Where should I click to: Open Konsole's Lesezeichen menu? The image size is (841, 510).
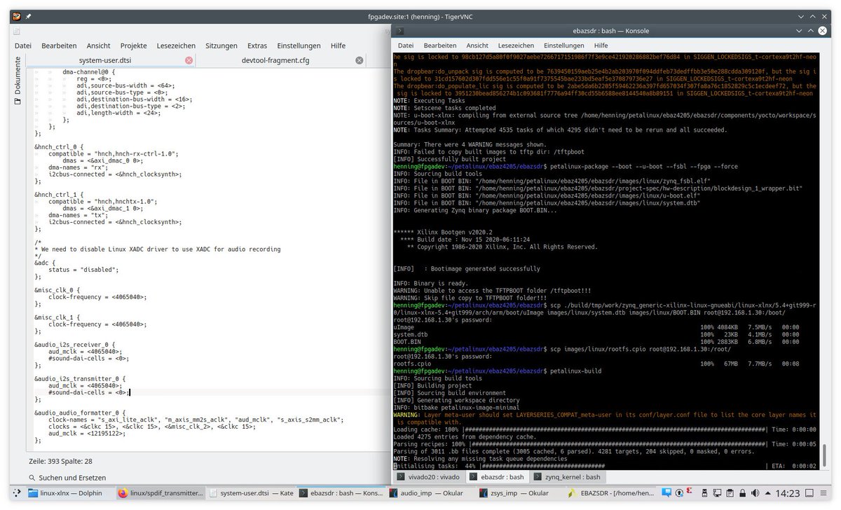point(516,46)
